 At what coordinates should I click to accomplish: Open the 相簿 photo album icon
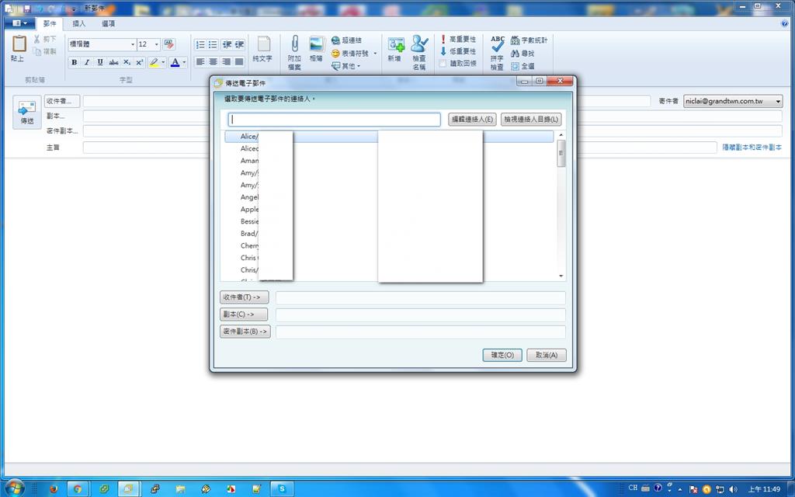(317, 44)
